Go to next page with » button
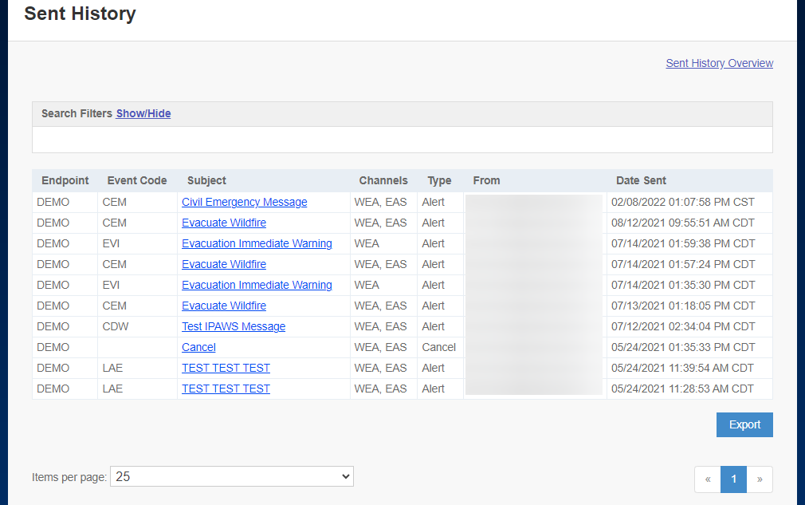Screen dimensions: 805x505 760,479
